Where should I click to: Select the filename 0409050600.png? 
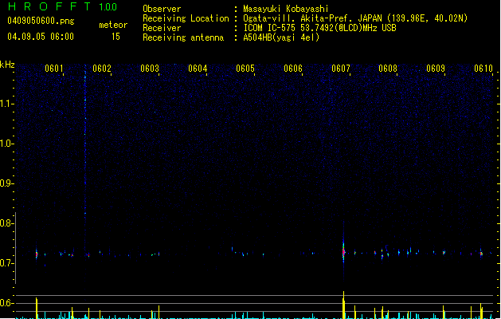pyautogui.click(x=41, y=21)
